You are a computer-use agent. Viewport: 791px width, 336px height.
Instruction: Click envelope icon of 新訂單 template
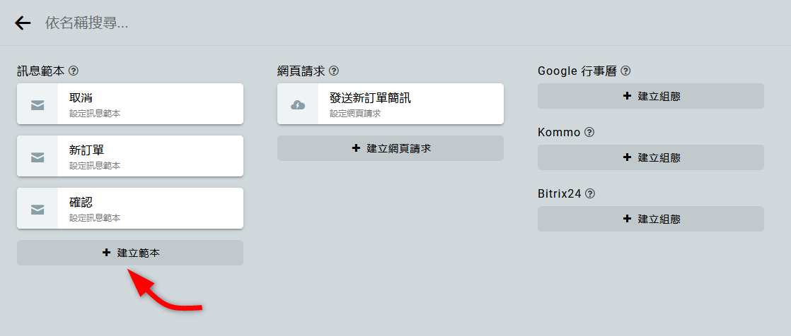coord(37,157)
